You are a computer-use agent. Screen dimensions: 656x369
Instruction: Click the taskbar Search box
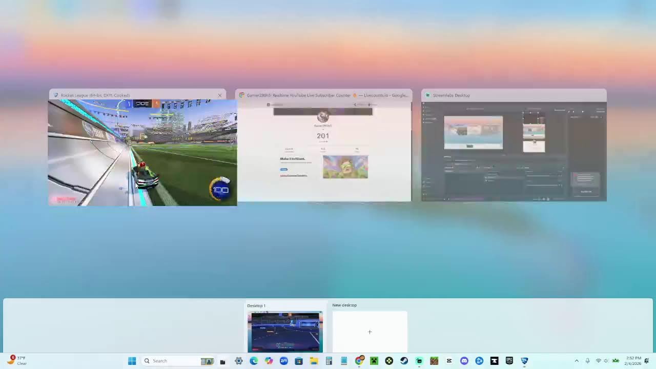178,361
